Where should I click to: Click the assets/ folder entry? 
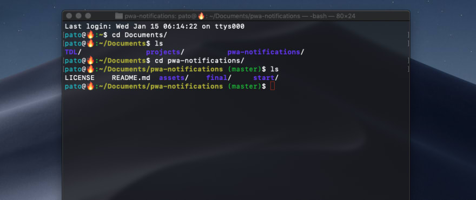(x=174, y=78)
